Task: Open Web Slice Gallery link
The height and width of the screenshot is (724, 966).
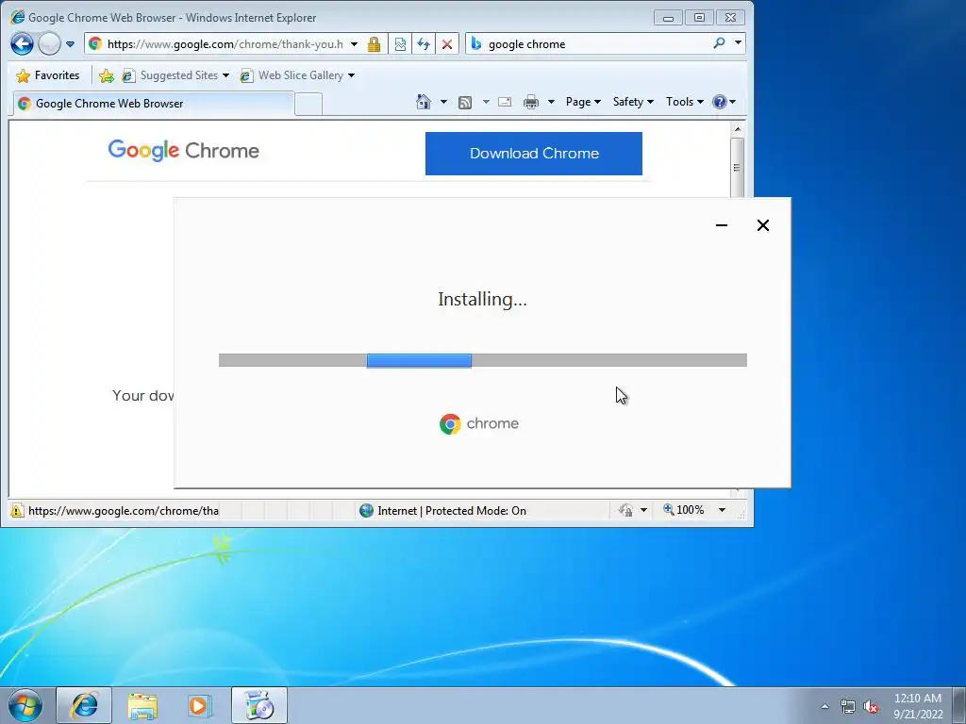Action: 291,75
